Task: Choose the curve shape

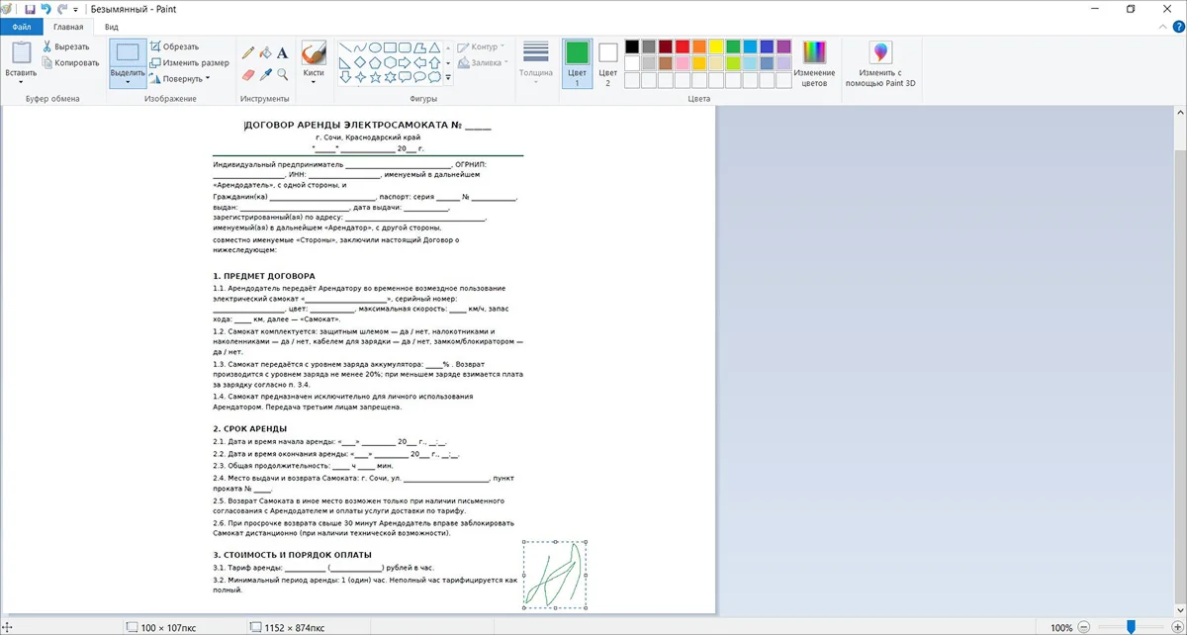Action: (360, 47)
